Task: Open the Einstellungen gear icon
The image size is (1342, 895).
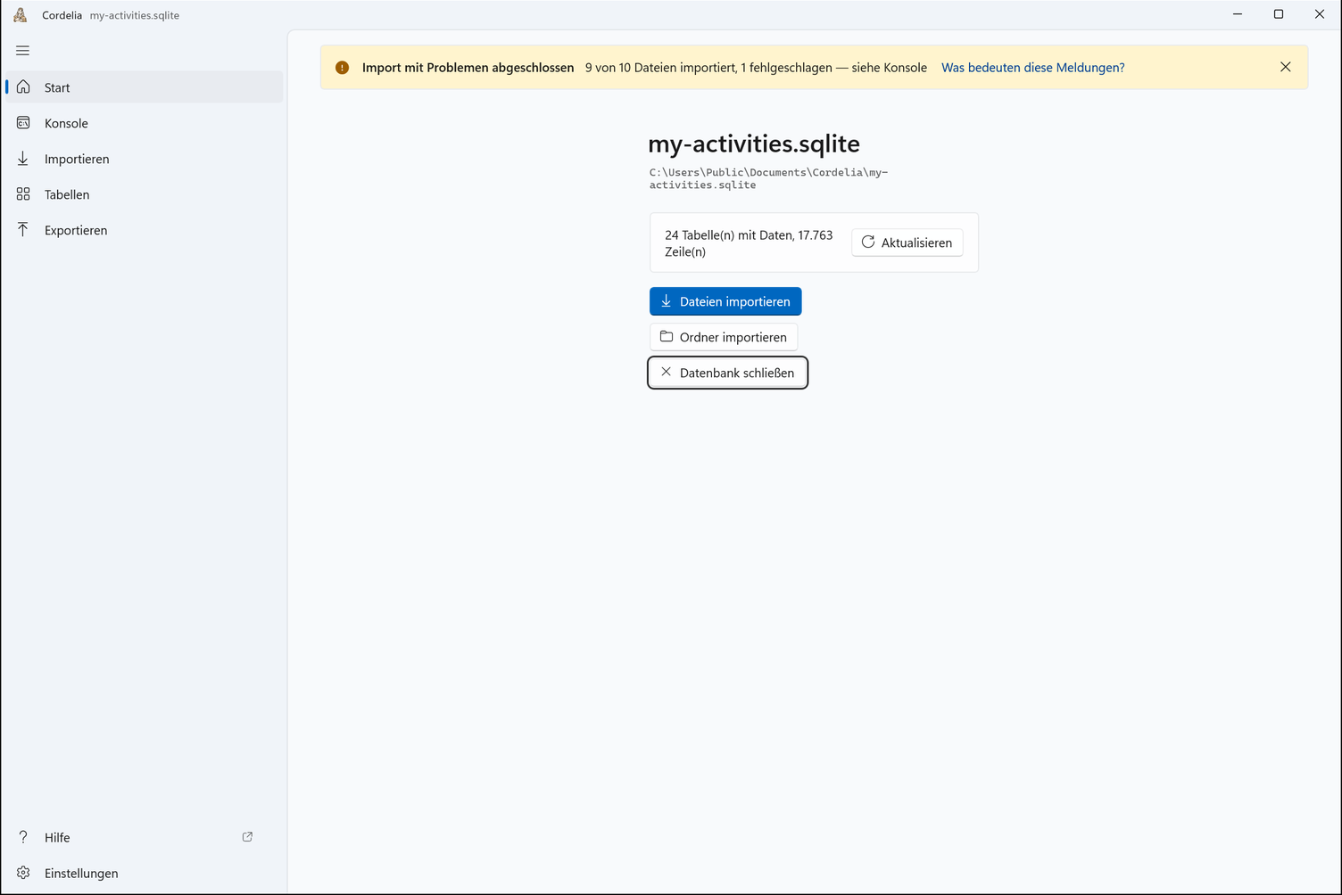Action: click(23, 873)
